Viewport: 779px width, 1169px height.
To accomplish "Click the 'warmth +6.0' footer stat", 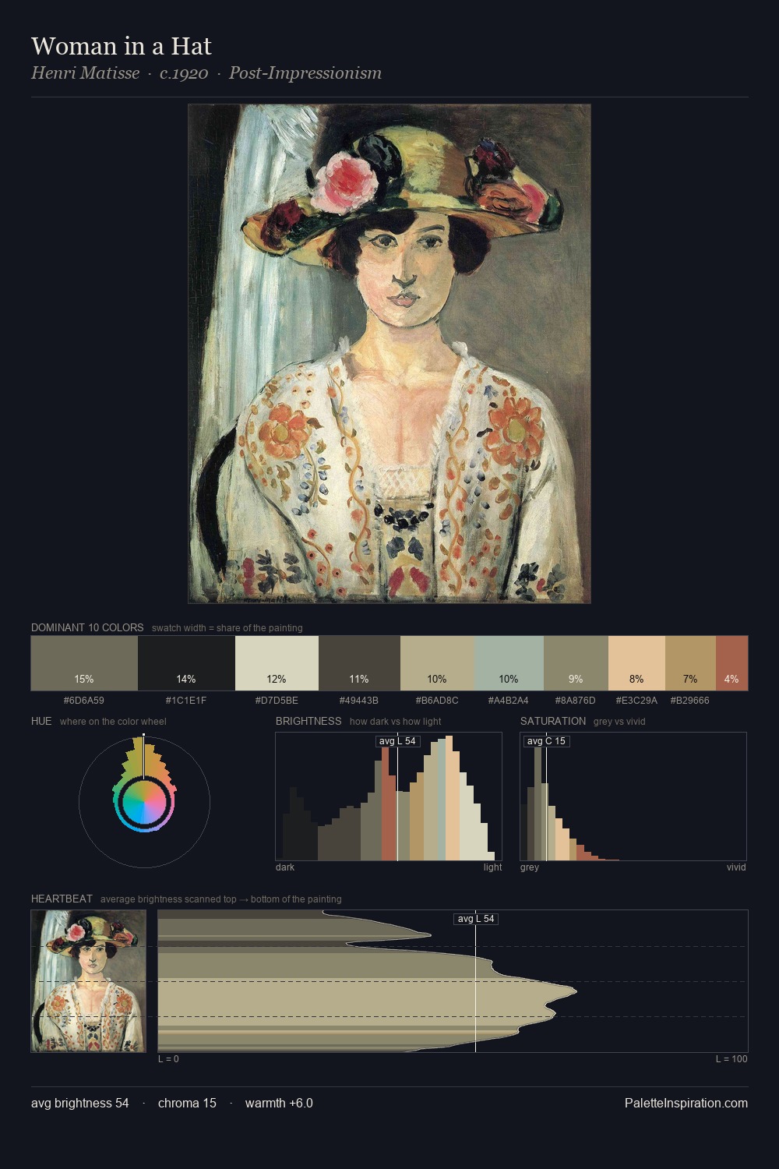I will 279,1103.
